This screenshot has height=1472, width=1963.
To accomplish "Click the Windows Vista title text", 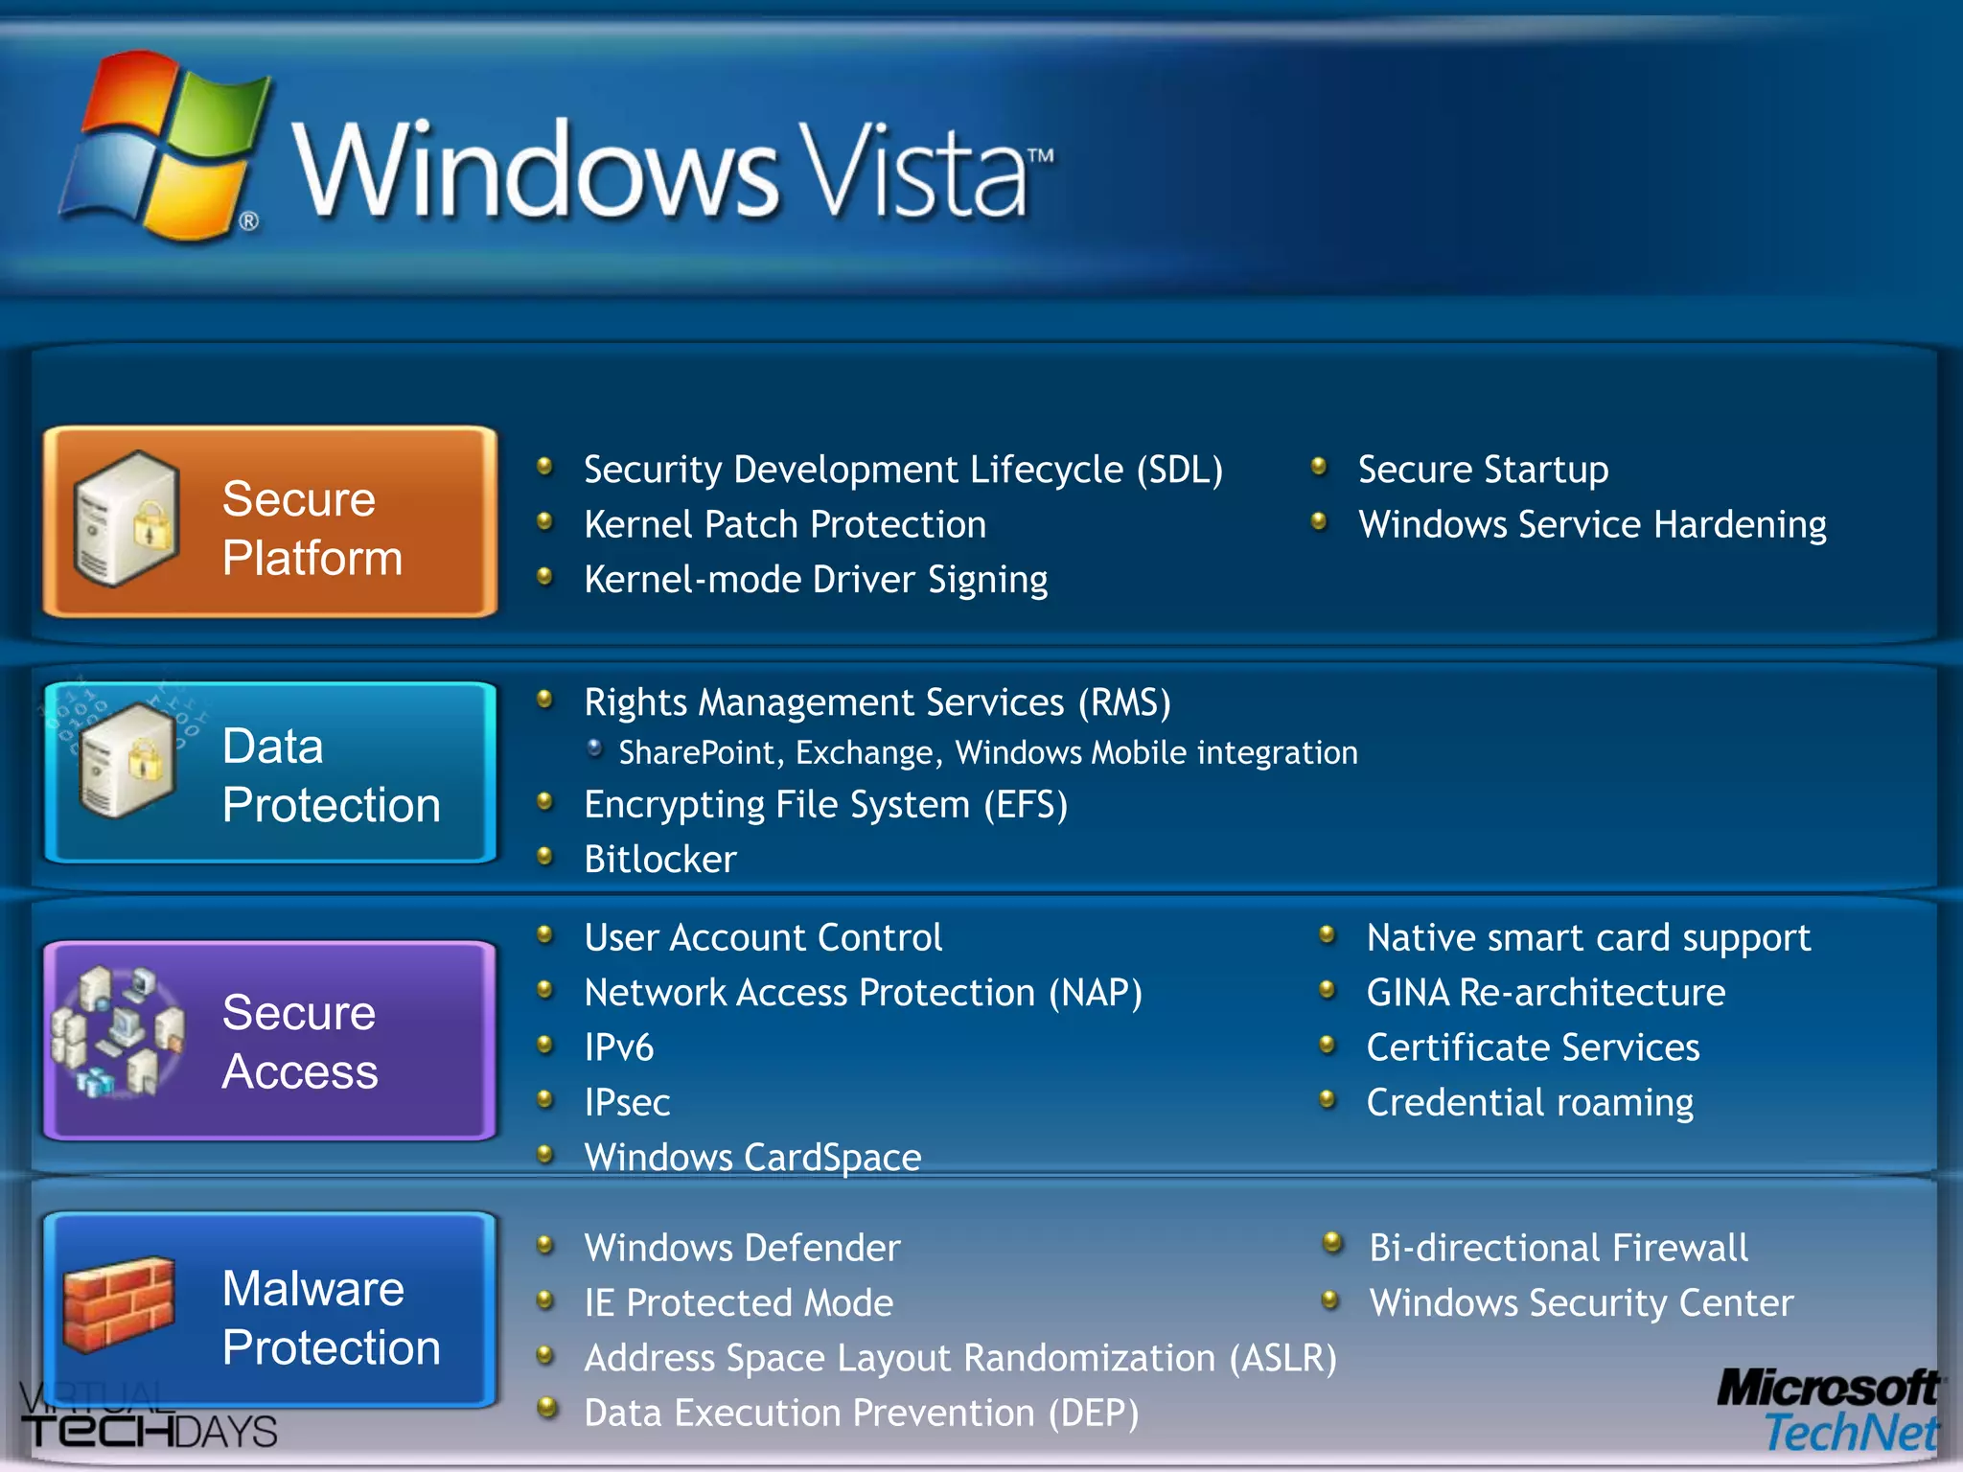I will coord(674,172).
